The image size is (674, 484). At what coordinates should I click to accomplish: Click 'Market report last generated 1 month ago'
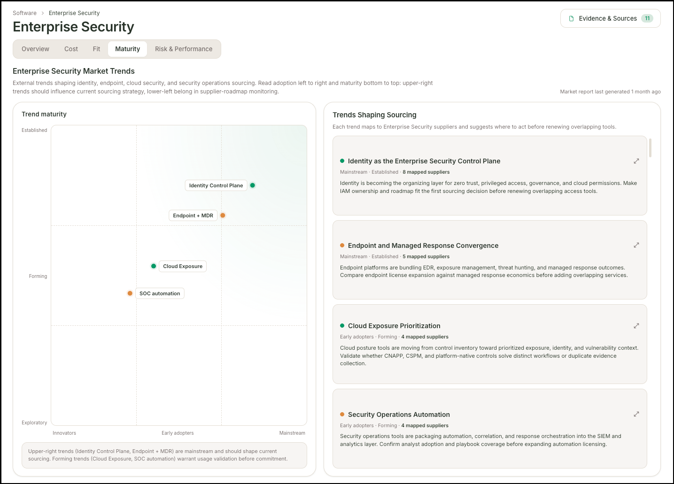610,92
